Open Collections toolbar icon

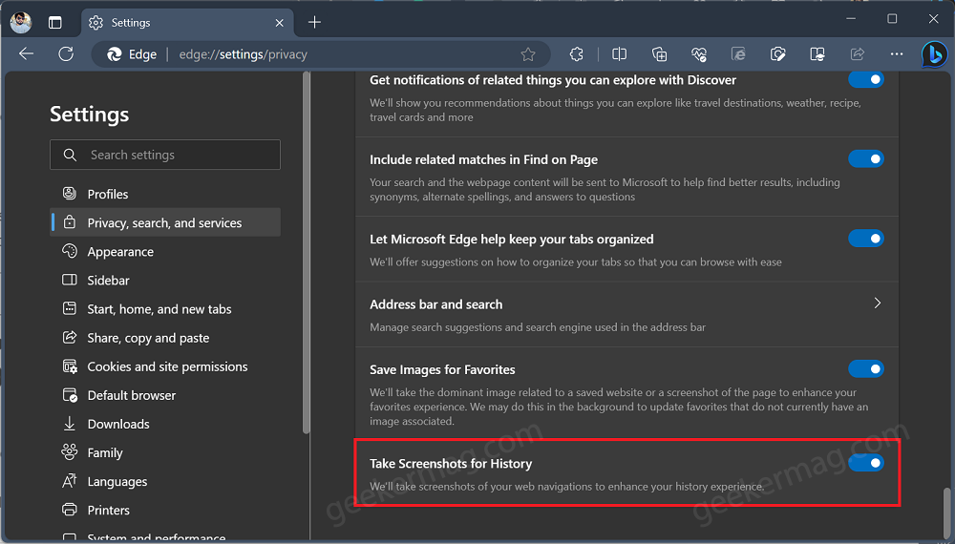(659, 54)
